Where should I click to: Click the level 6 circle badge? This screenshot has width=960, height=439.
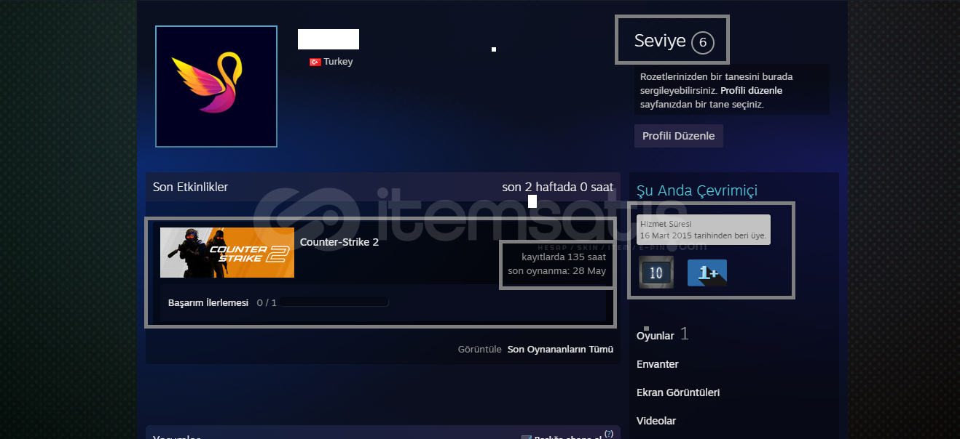[702, 43]
